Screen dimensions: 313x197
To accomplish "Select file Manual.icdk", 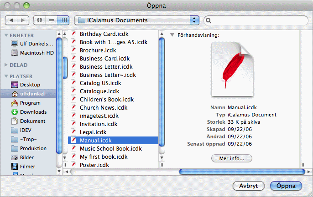I will [x=113, y=140].
